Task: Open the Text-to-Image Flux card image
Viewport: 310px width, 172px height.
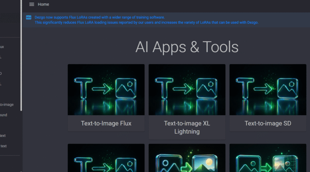Action: pos(106,90)
